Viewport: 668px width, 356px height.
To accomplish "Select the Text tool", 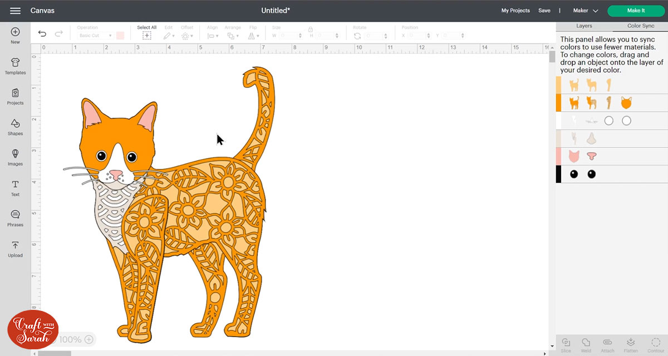I will pos(15,187).
